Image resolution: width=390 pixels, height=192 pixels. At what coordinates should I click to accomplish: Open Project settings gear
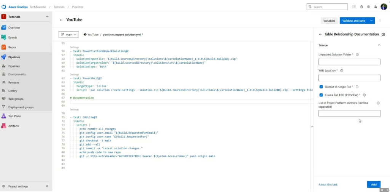point(4,186)
